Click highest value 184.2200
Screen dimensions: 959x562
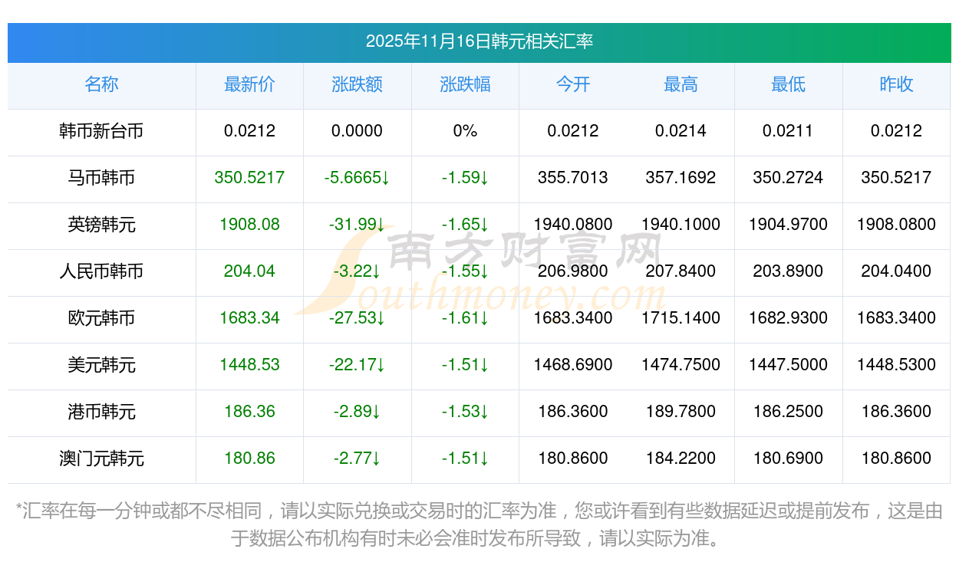(681, 458)
